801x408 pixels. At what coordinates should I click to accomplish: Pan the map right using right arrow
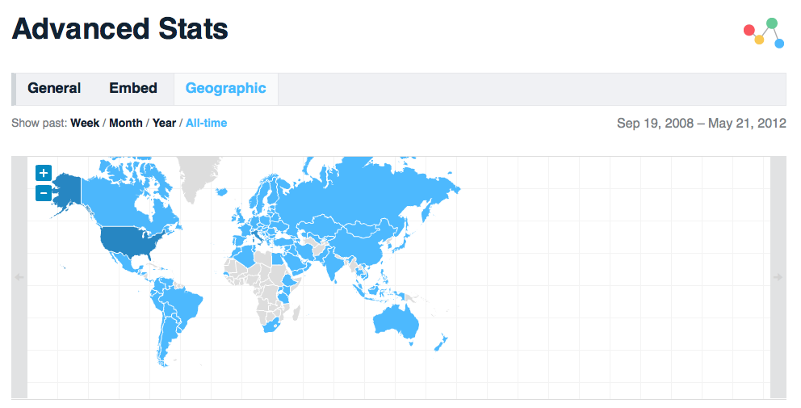778,277
